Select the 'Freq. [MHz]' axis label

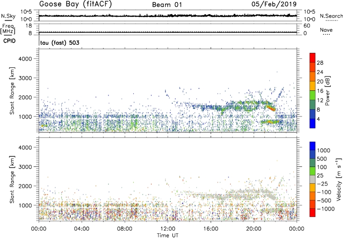tap(8, 29)
